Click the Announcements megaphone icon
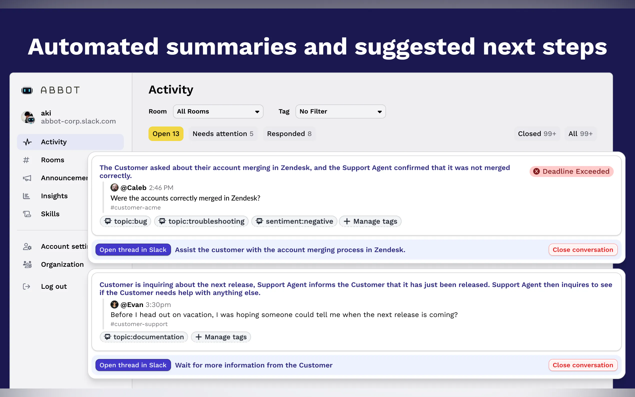Viewport: 635px width, 397px height. click(27, 178)
